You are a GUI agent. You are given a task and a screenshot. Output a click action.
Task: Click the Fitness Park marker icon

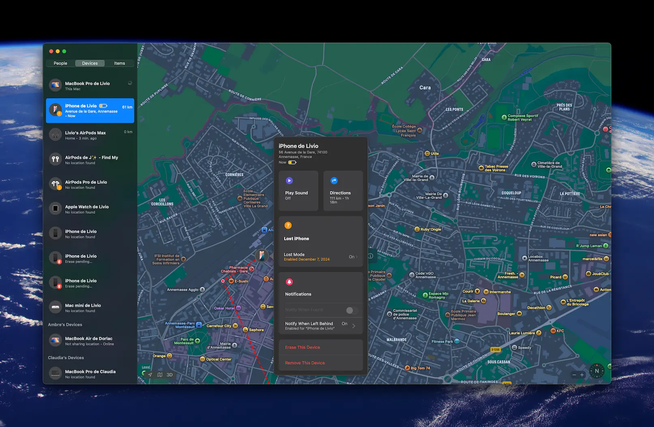click(x=457, y=341)
